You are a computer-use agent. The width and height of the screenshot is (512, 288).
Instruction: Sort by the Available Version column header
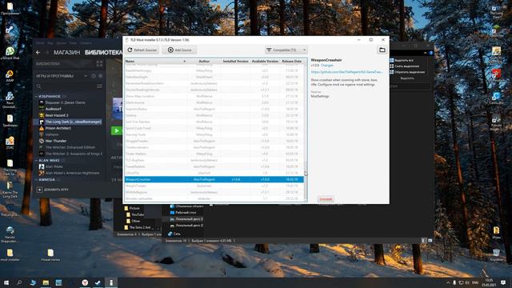coord(265,61)
